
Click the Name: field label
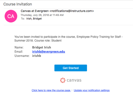19,48
